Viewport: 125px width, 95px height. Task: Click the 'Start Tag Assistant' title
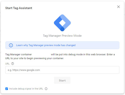(19, 8)
